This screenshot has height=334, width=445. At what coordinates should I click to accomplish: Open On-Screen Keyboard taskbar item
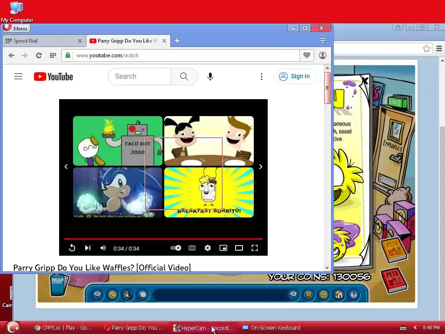point(271,328)
